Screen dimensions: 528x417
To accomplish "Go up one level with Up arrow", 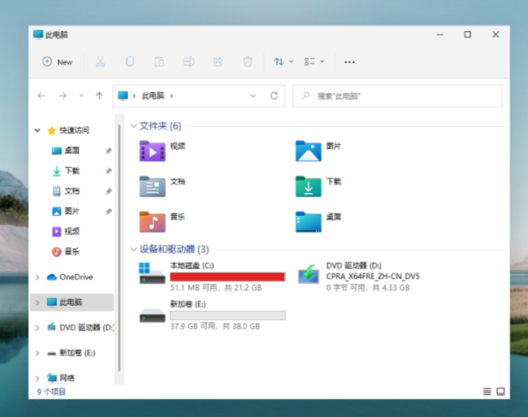I will pos(99,96).
